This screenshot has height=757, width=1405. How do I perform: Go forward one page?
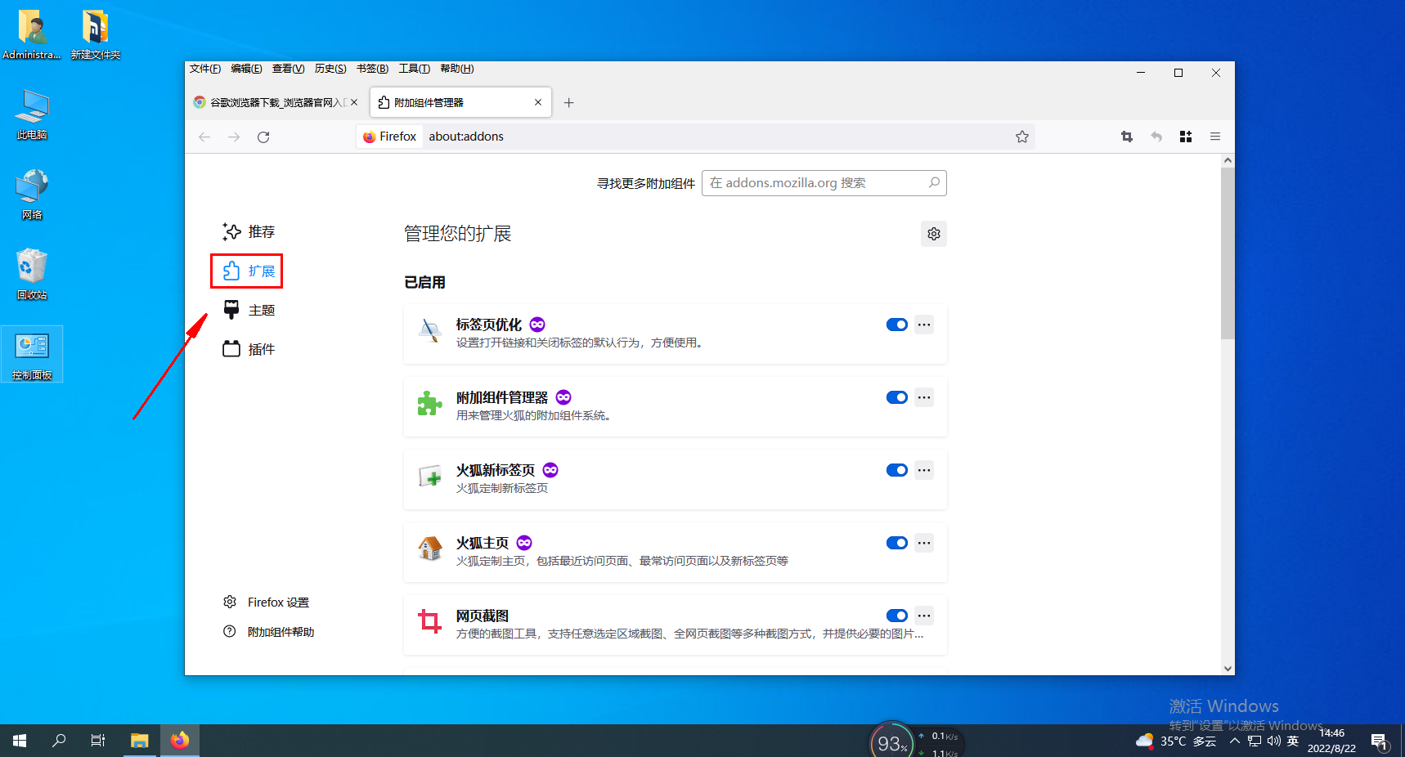(x=234, y=137)
